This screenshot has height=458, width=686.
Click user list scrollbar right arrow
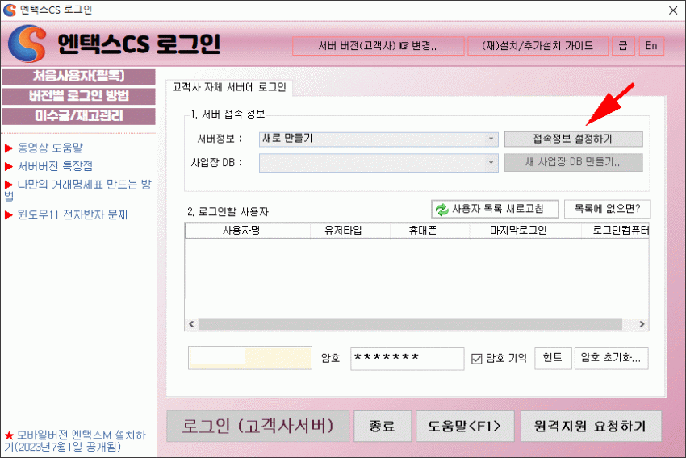tap(642, 324)
